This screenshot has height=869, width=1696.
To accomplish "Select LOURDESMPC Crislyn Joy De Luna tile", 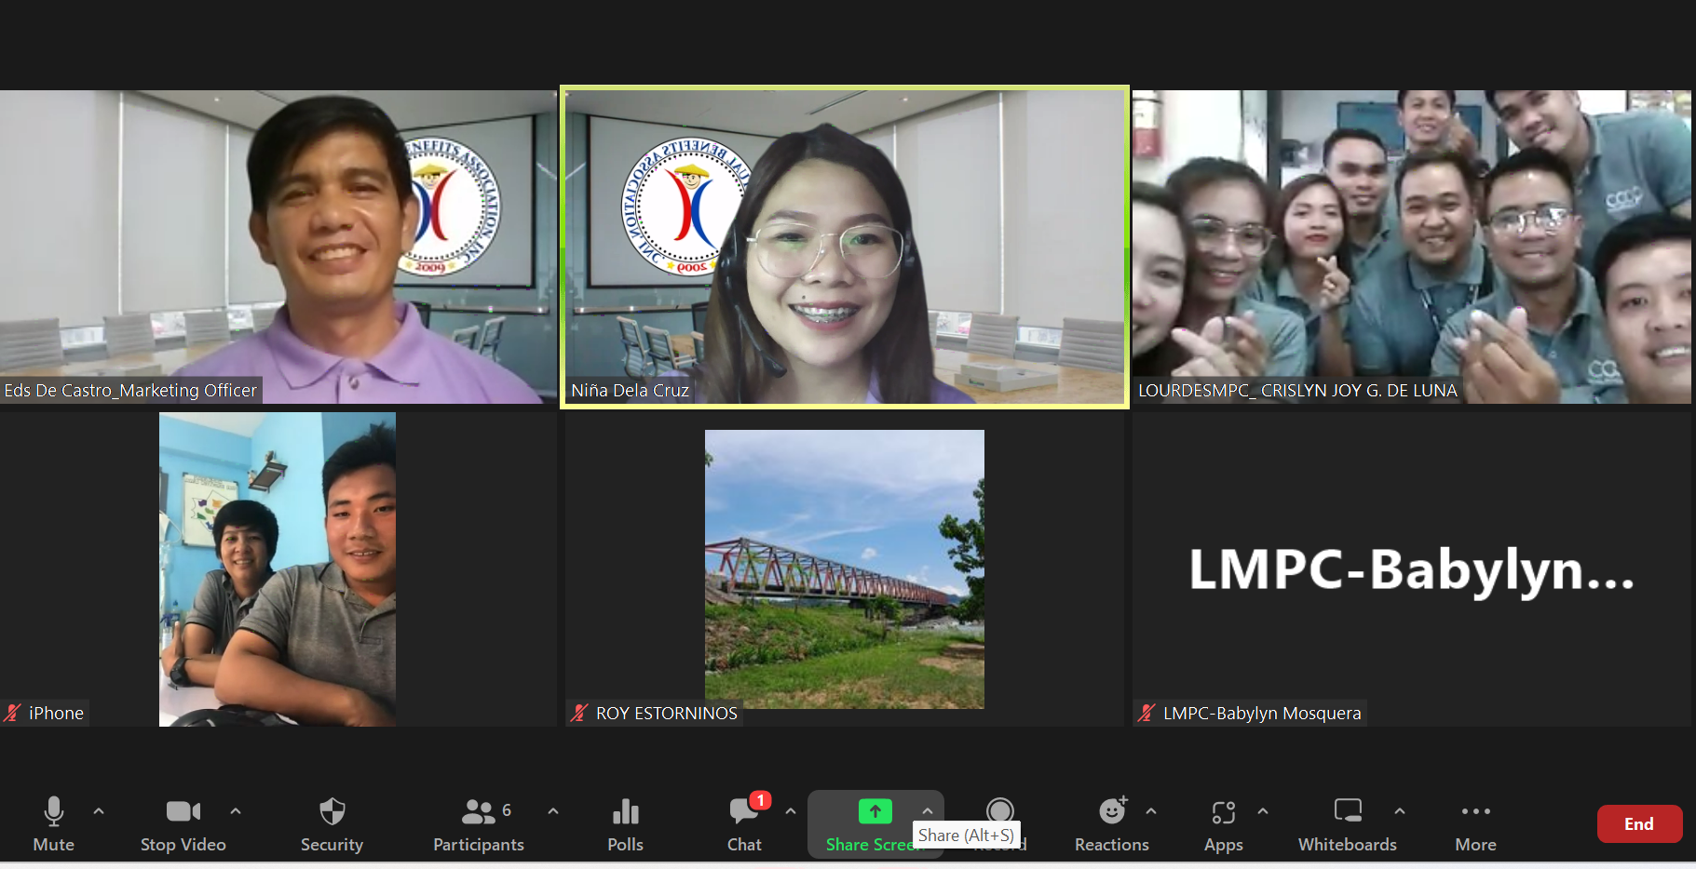I will pos(1412,247).
